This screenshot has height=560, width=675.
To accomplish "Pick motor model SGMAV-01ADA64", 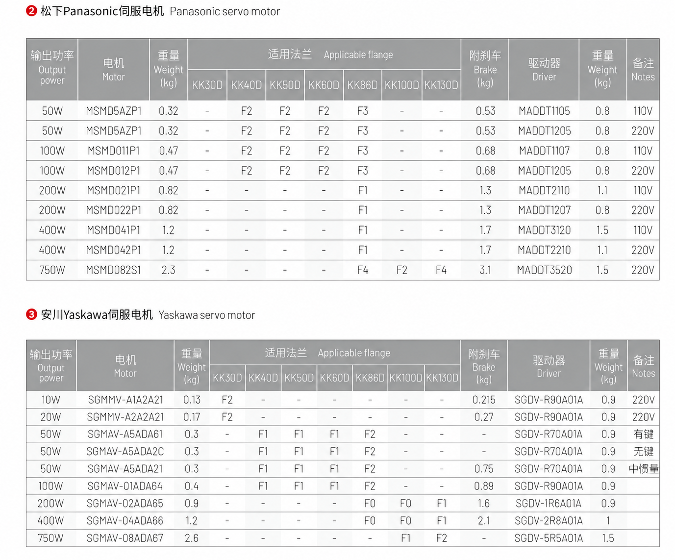I will tap(125, 486).
